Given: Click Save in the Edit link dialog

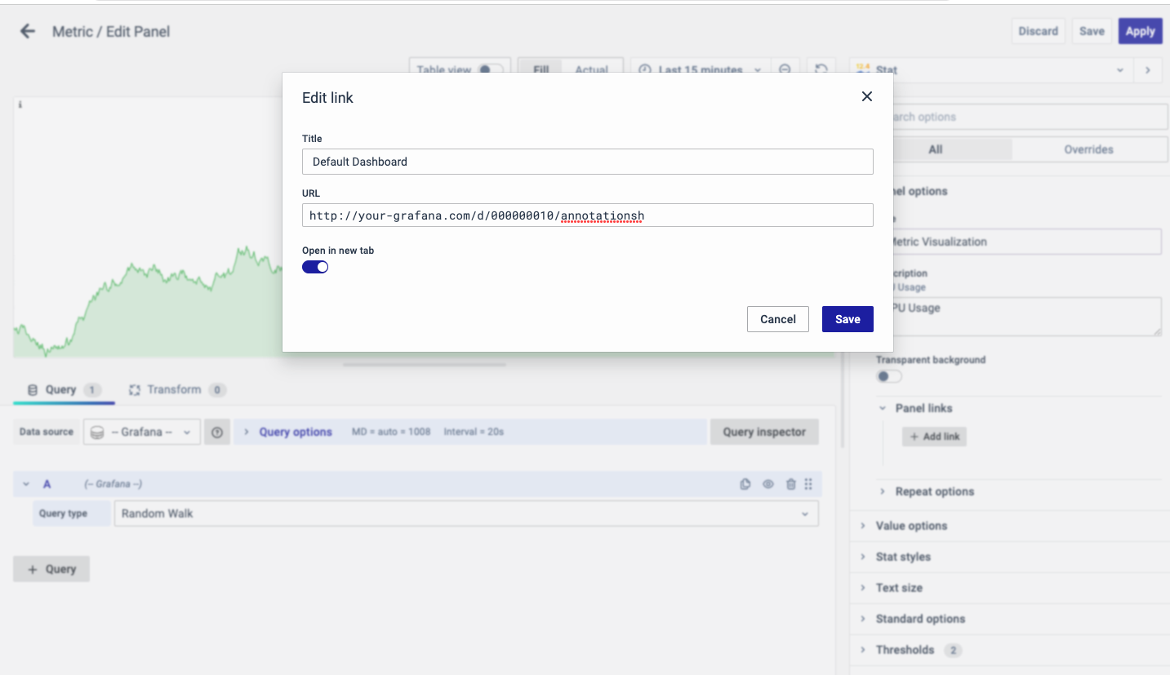Looking at the screenshot, I should [847, 319].
